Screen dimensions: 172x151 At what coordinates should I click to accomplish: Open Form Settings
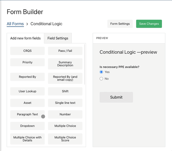click(x=120, y=24)
